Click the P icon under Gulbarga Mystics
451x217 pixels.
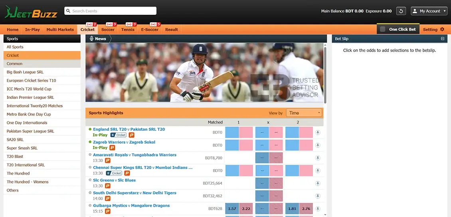(108, 211)
